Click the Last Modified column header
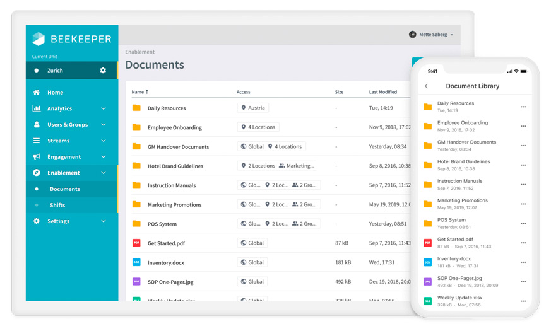This screenshot has height=331, width=551. [x=382, y=92]
